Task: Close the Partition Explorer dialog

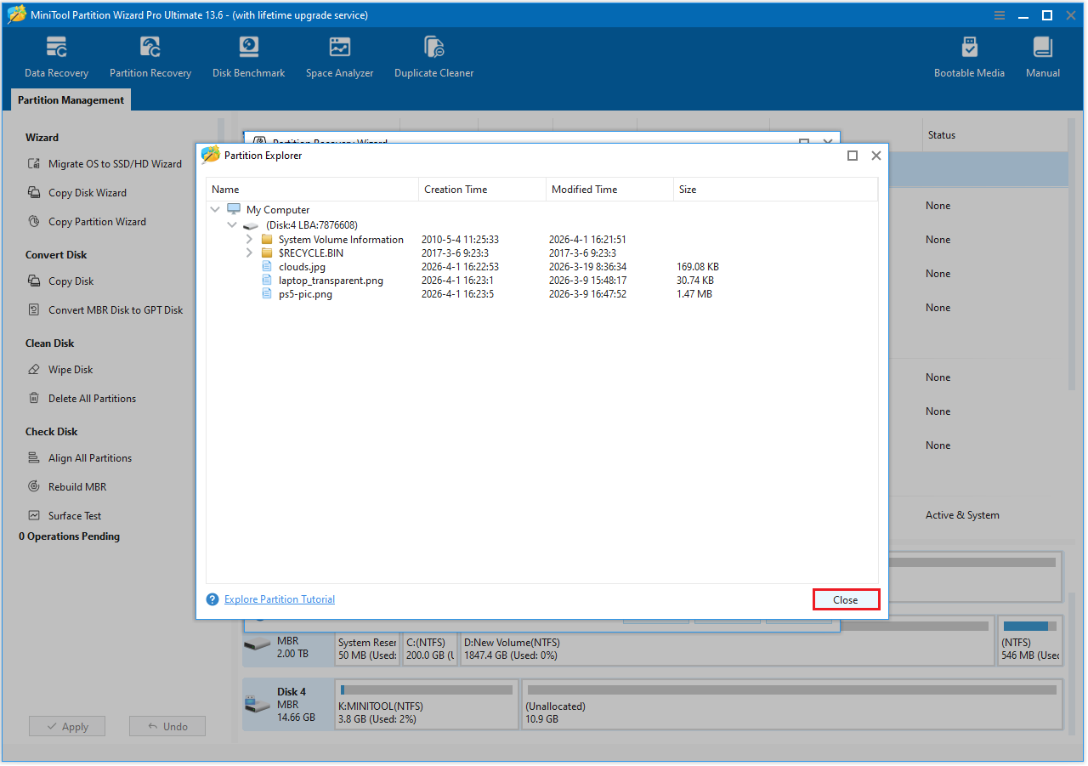Action: (x=846, y=599)
